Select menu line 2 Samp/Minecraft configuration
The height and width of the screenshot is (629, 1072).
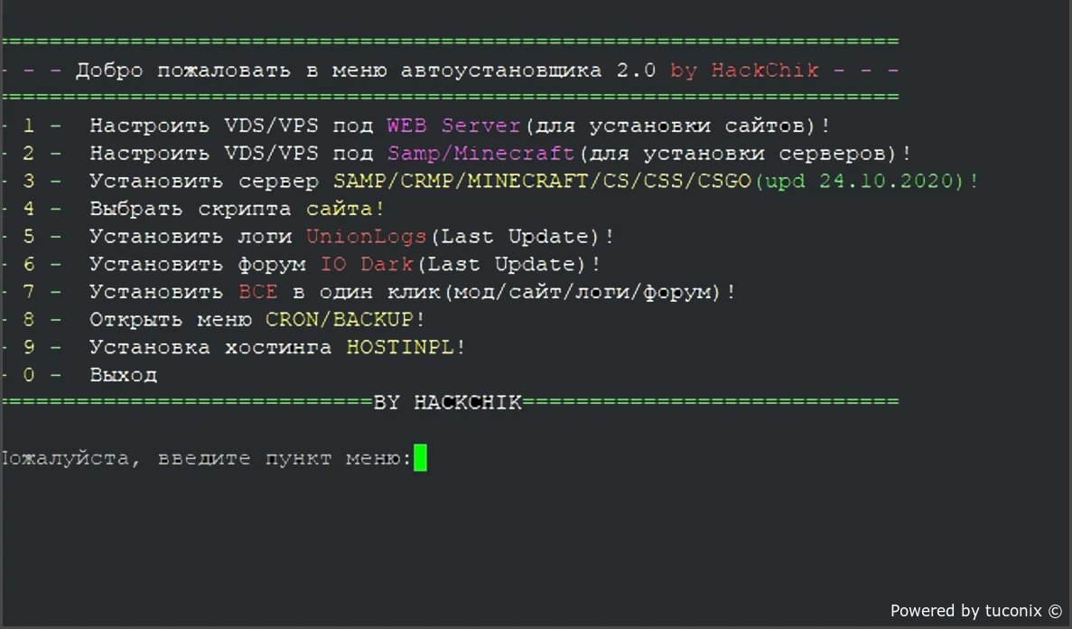pos(457,154)
